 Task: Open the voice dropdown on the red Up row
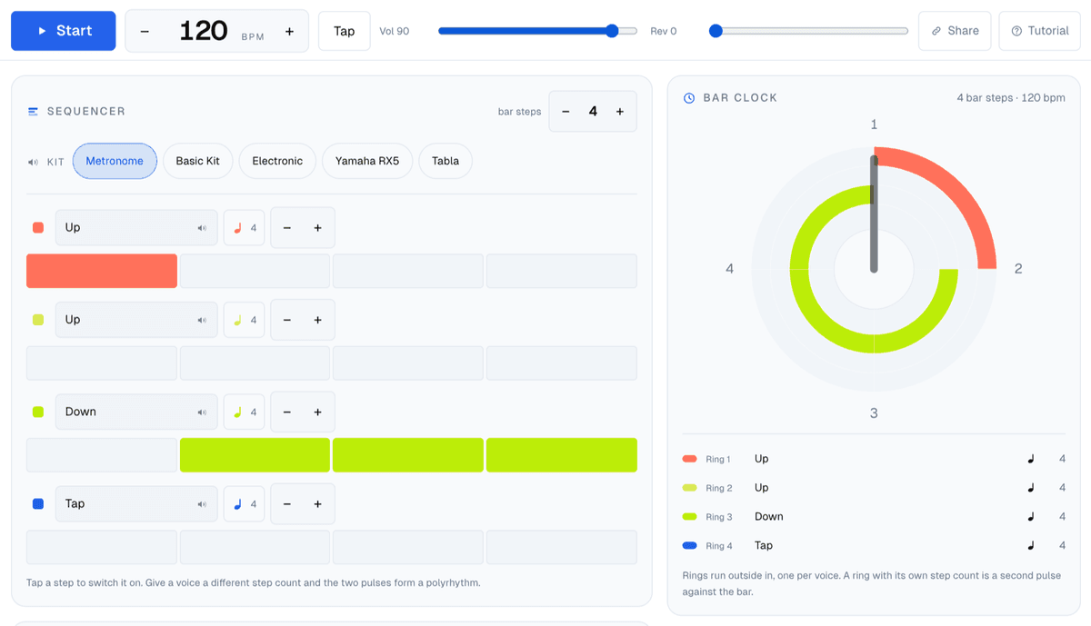coord(136,228)
